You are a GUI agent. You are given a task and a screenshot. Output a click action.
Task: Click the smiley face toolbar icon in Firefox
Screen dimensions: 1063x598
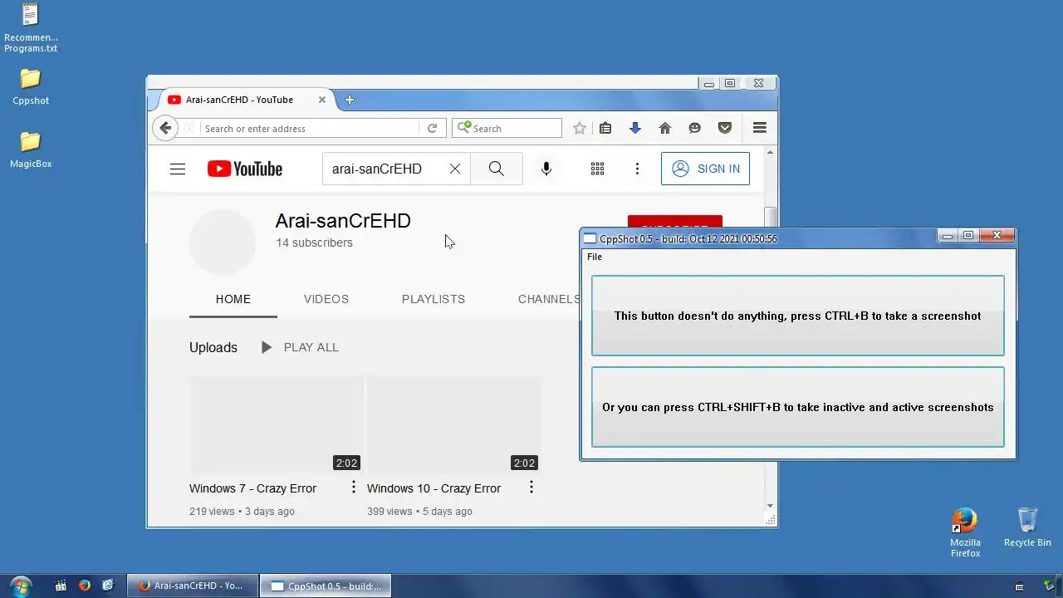[x=695, y=128]
